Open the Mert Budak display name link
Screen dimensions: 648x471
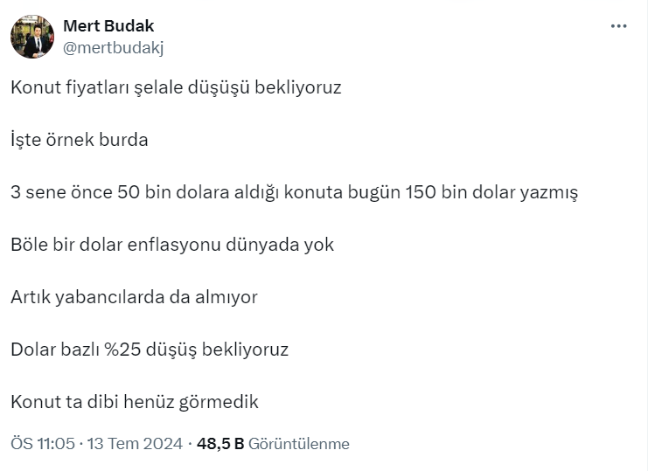pyautogui.click(x=108, y=25)
